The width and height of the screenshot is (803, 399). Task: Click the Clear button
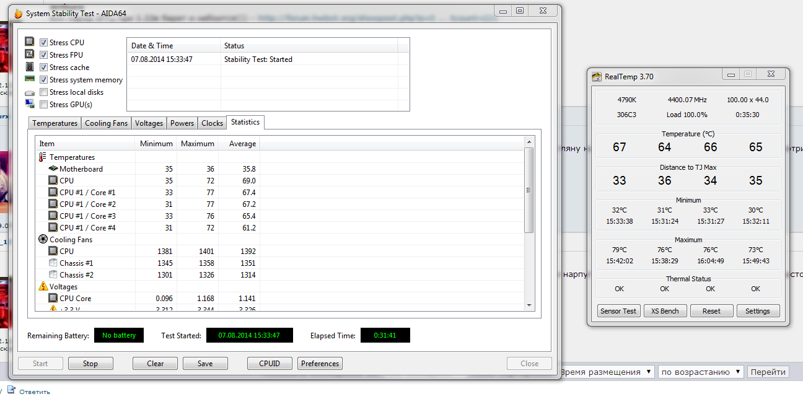156,364
